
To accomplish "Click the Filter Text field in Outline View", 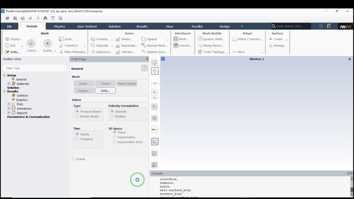I will (35, 68).
